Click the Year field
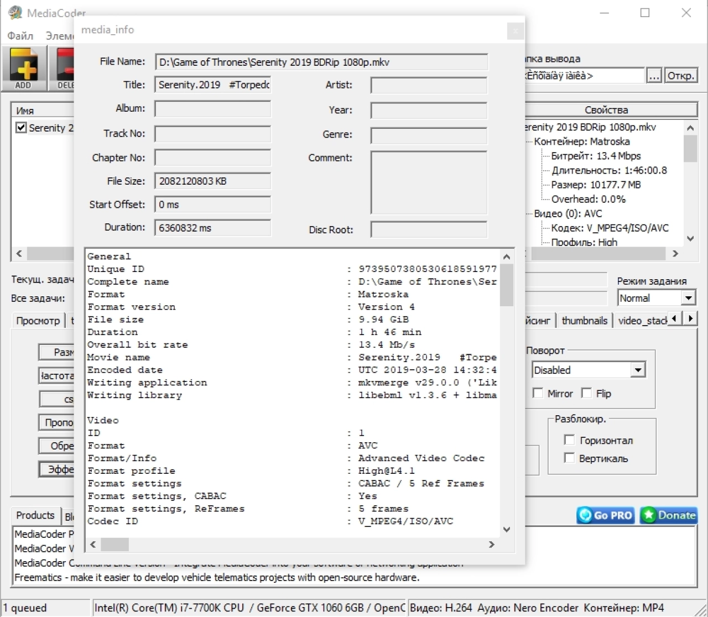Screen dimensions: 708x617 tap(429, 111)
